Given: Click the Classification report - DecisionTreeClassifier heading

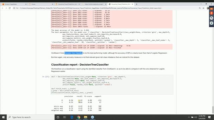Looking at the screenshot, I should (80, 65).
